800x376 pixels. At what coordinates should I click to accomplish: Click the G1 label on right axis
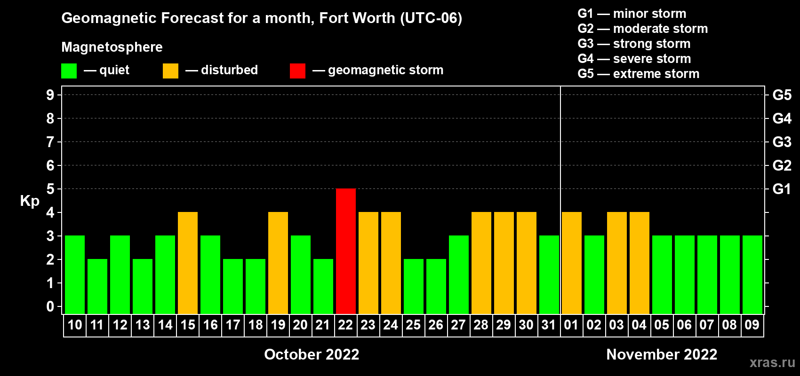point(782,189)
